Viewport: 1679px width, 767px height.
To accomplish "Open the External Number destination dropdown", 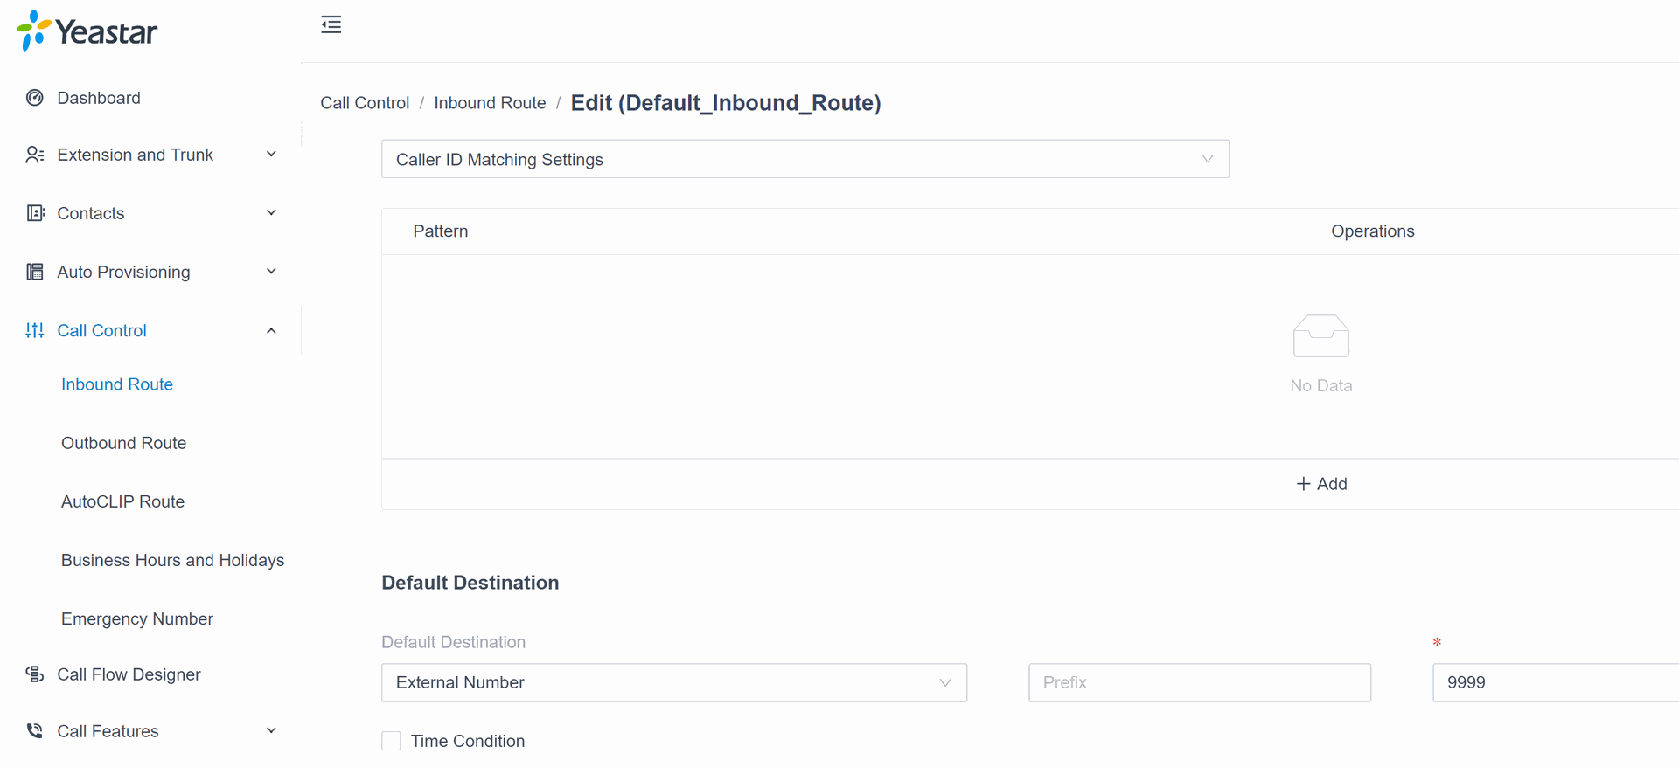I will pos(673,682).
